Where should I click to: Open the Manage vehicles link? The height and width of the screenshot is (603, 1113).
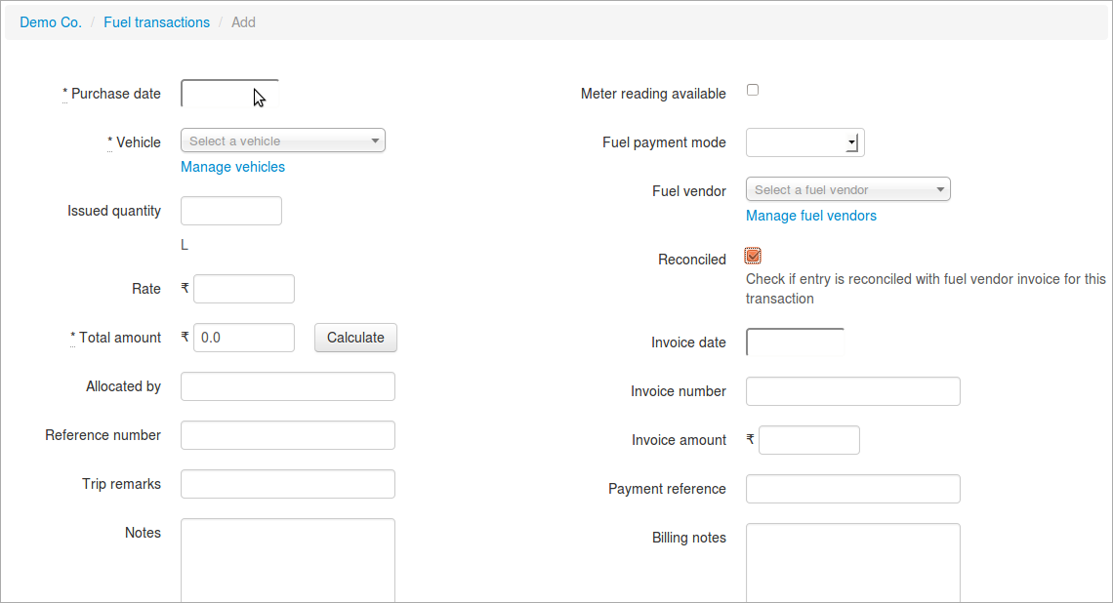pyautogui.click(x=232, y=167)
